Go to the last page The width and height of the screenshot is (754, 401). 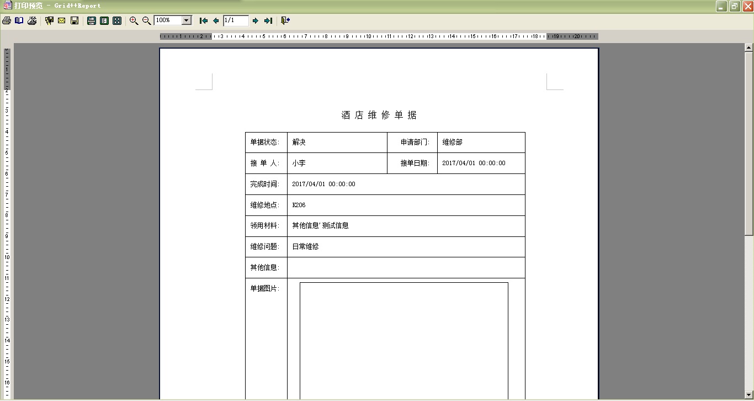268,20
